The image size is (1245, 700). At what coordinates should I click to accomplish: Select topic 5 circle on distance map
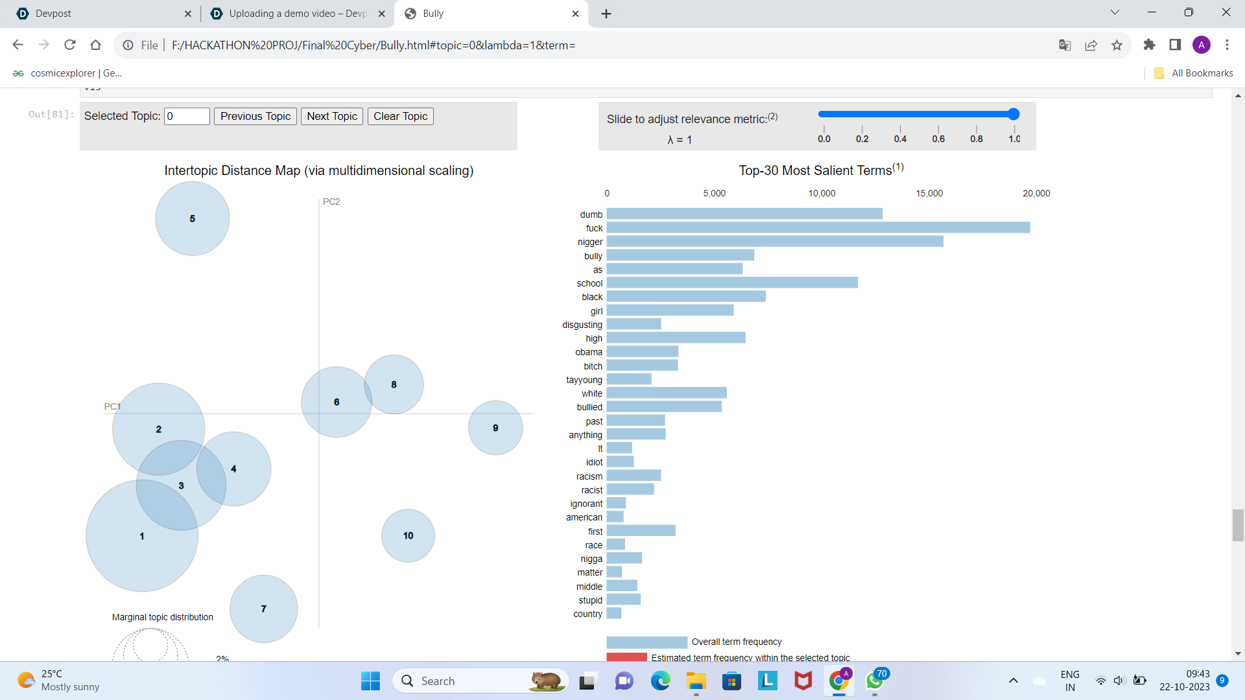192,218
